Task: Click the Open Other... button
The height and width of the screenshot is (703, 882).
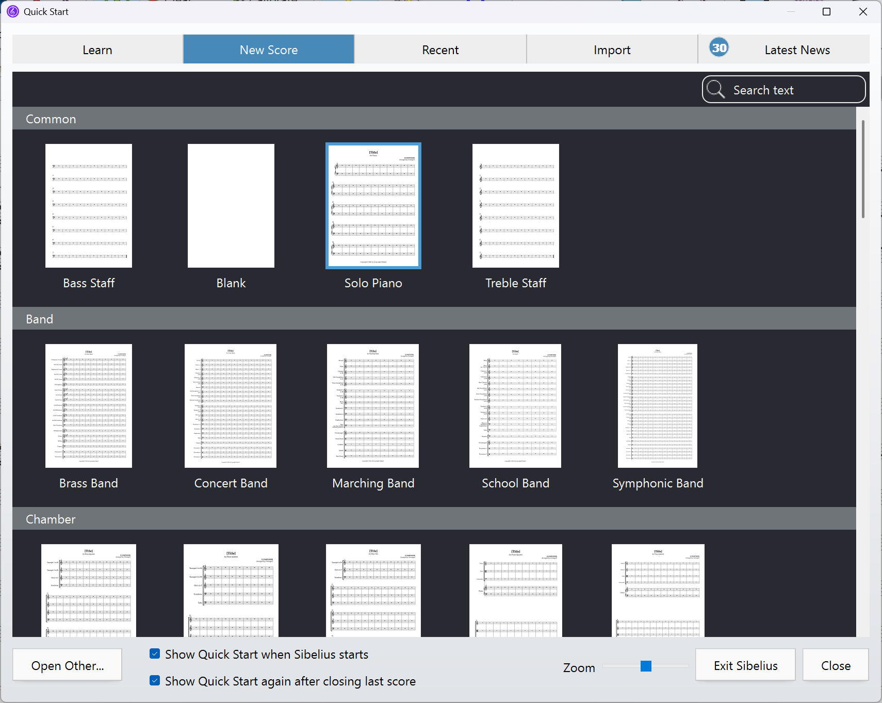Action: [68, 665]
